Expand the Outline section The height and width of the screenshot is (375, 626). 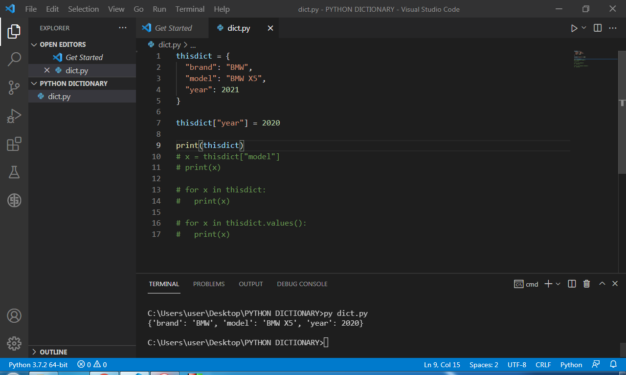tap(82, 352)
